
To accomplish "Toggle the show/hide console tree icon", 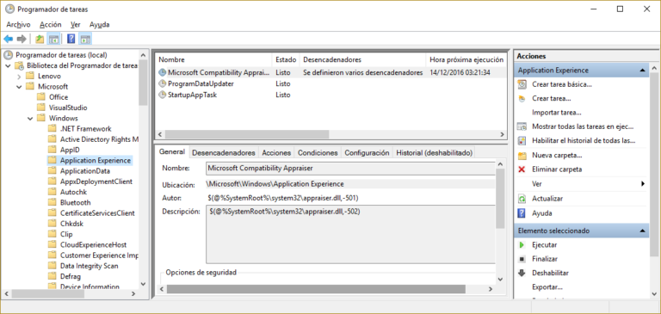I will (x=53, y=40).
